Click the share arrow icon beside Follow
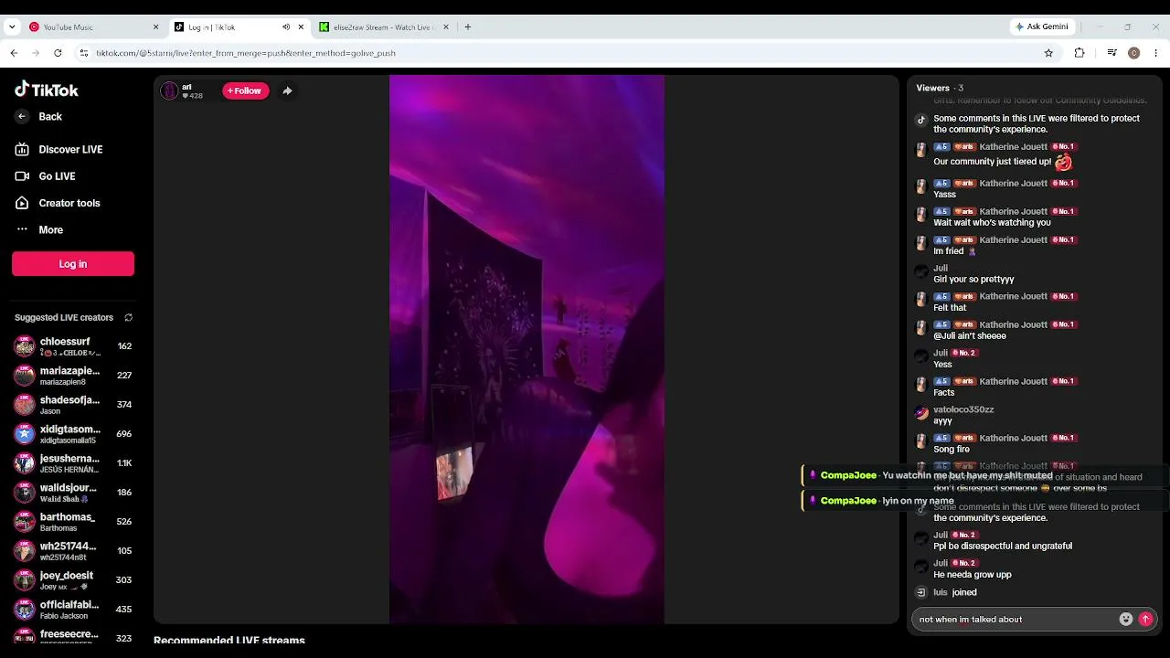The width and height of the screenshot is (1170, 658). [287, 91]
